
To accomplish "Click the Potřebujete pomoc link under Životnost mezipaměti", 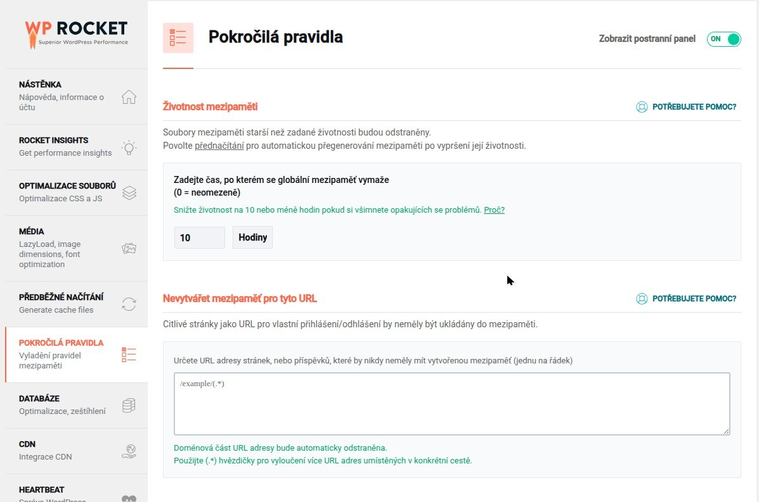I will pos(687,107).
